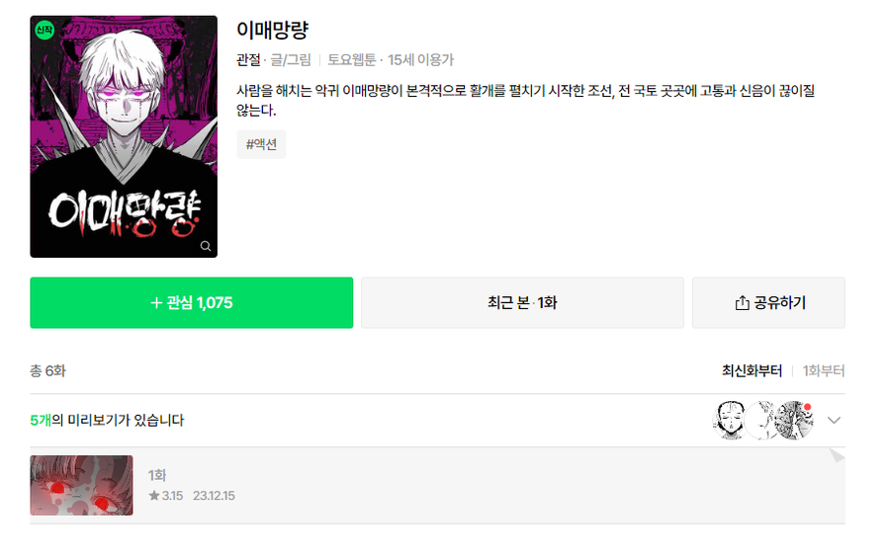The height and width of the screenshot is (560, 890).
Task: Toggle the green 관심 1,075 button
Action: coord(191,302)
